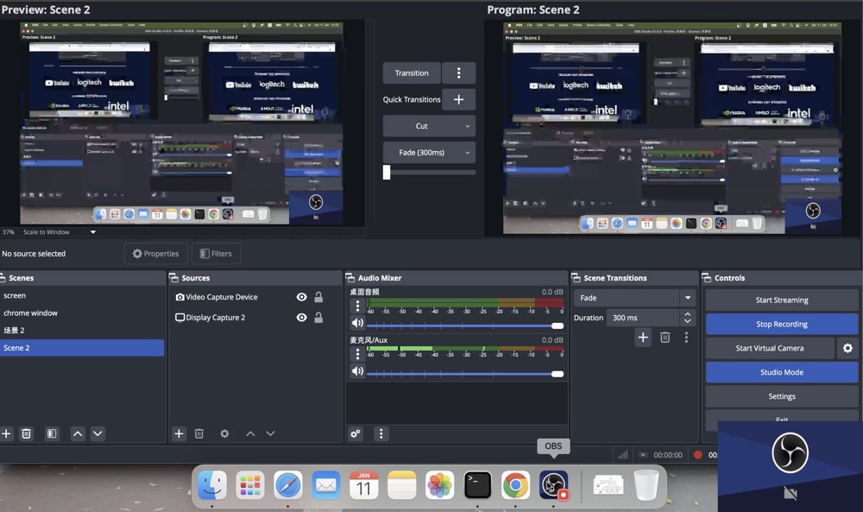Select Display Capture 2 source row
Viewport: 863px width, 512px height.
coord(255,318)
